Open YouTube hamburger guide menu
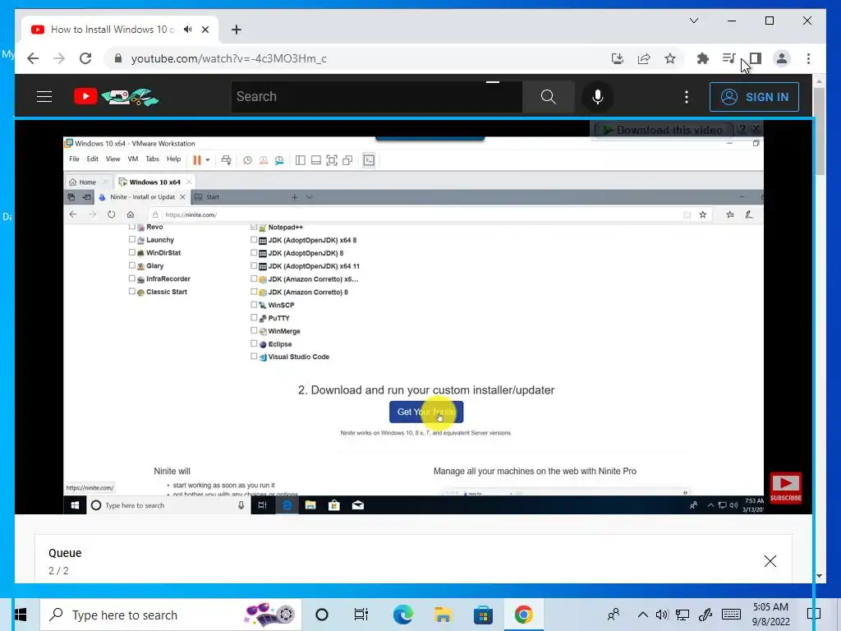841x631 pixels. tap(44, 97)
